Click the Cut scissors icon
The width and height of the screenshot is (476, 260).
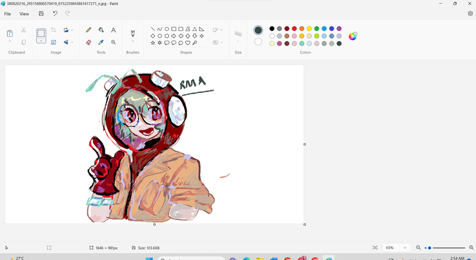point(24,30)
